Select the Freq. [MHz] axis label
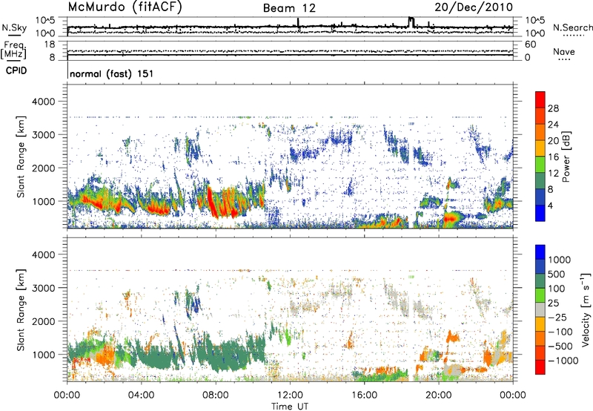593x411 pixels. tap(14, 50)
